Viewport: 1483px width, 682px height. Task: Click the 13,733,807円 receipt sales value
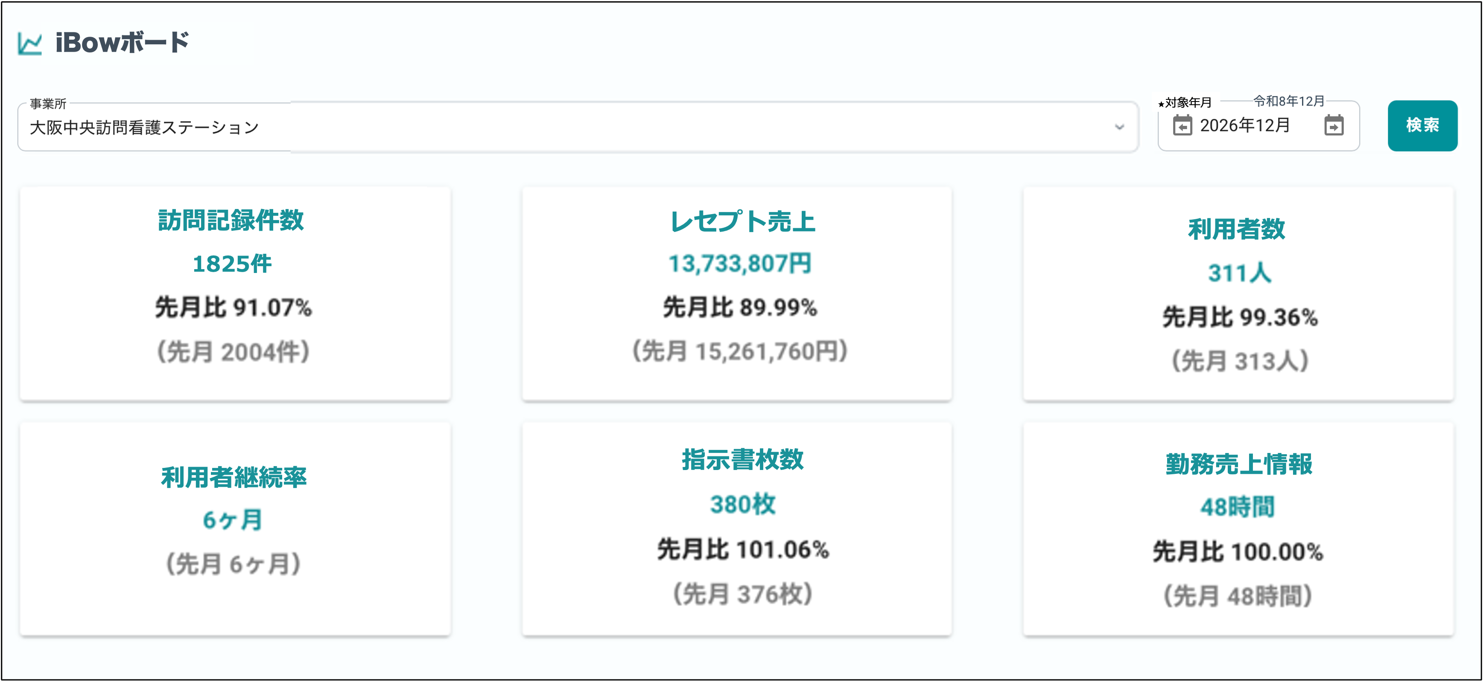point(740,264)
